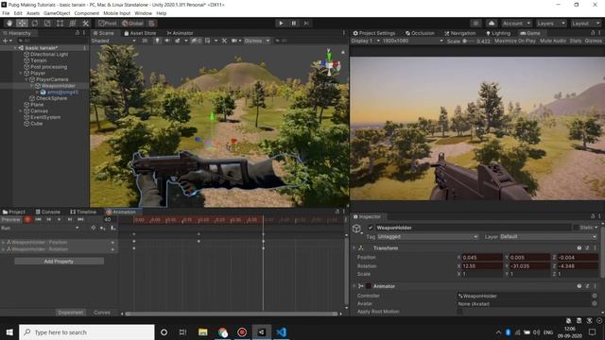Viewport: 605px width, 340px height.
Task: Click the grid snapping icon in toolbar
Action: (152, 23)
